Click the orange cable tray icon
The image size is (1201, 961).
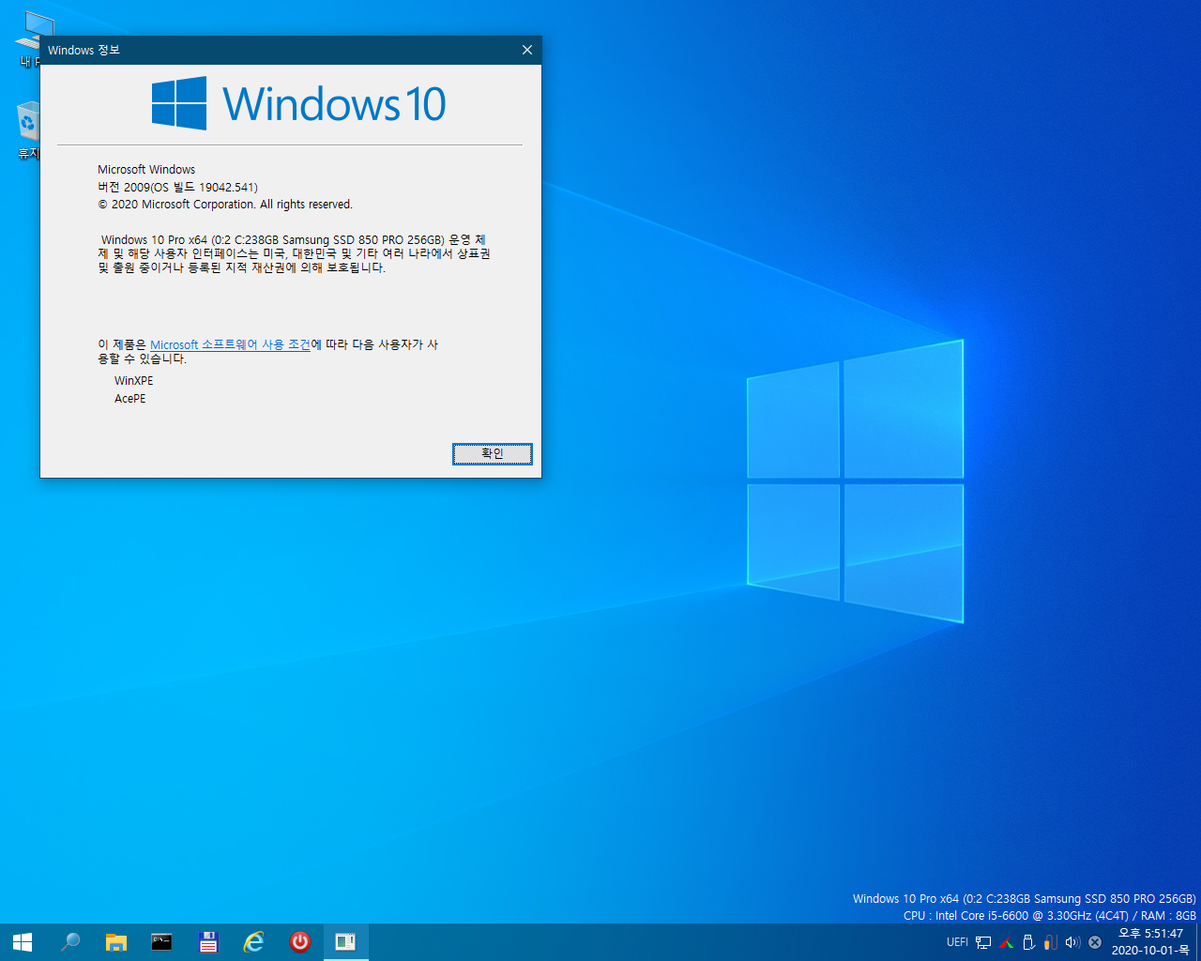1051,942
